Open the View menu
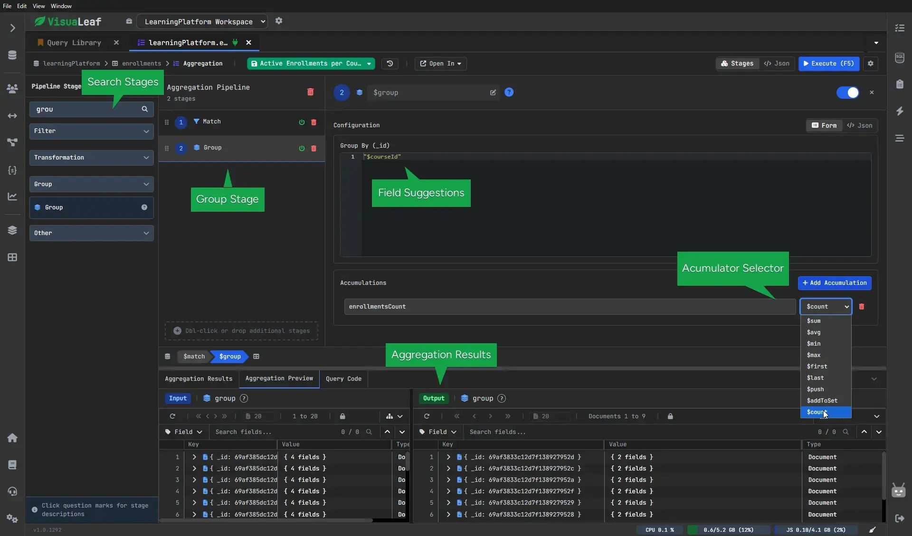The height and width of the screenshot is (536, 912). 38,6
